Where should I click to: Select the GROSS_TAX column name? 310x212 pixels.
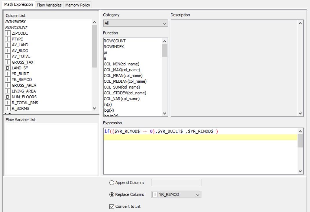click(x=23, y=62)
